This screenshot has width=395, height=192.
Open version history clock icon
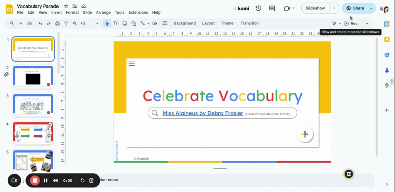[x=258, y=8]
